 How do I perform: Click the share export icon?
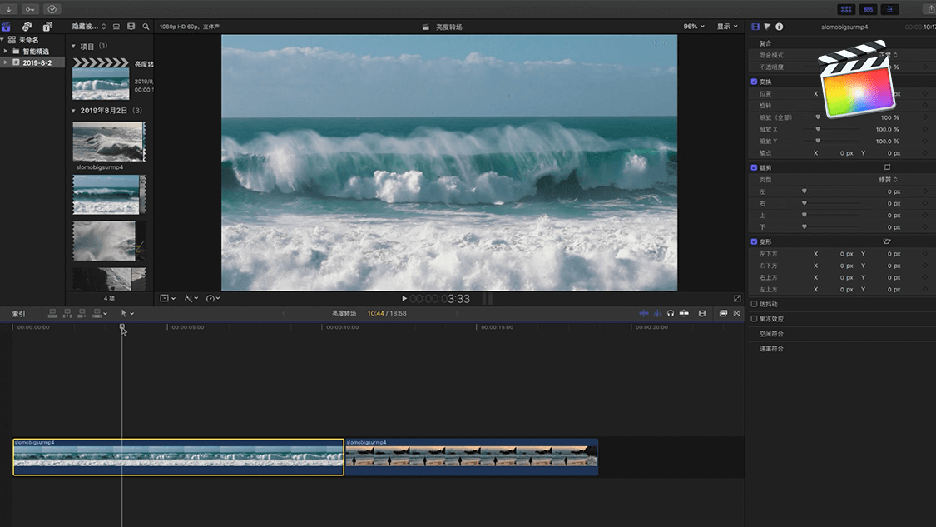(930, 9)
